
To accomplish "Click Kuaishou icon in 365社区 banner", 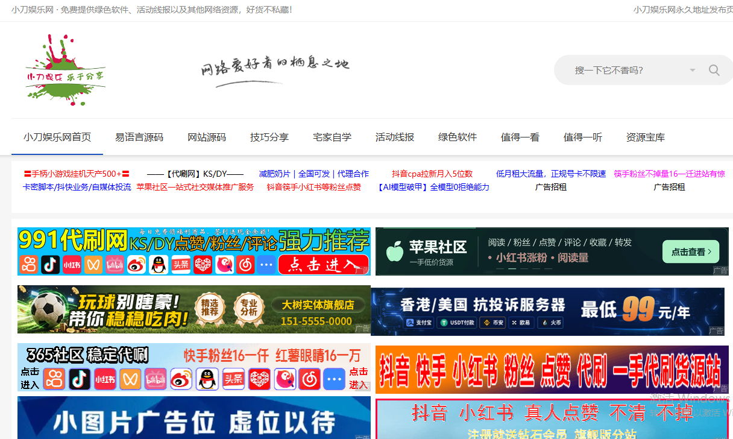I will (55, 379).
